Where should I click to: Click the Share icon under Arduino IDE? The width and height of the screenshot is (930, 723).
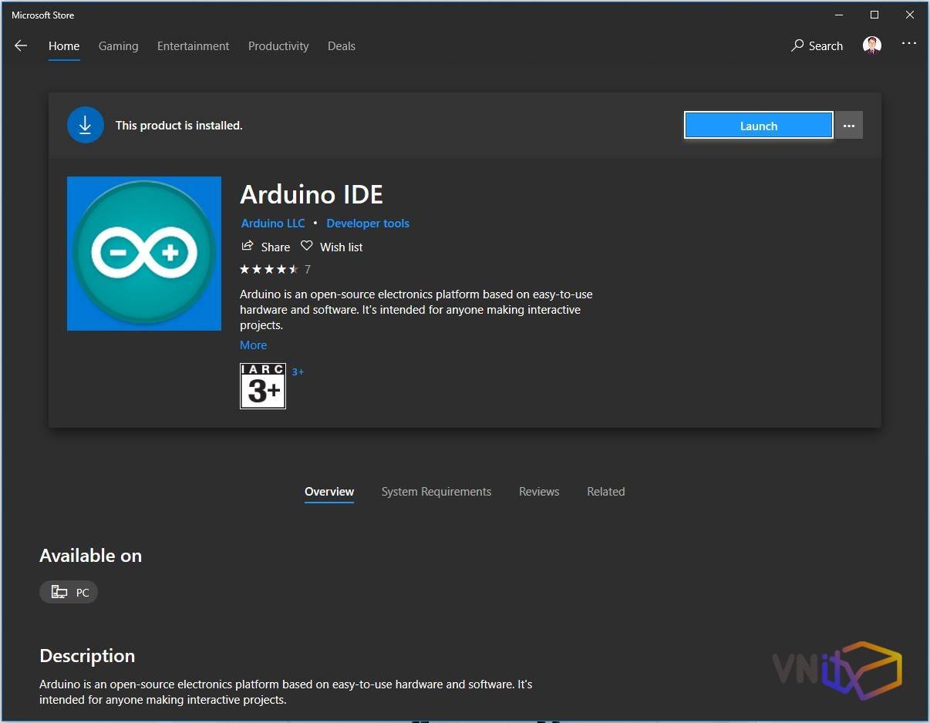tap(248, 247)
